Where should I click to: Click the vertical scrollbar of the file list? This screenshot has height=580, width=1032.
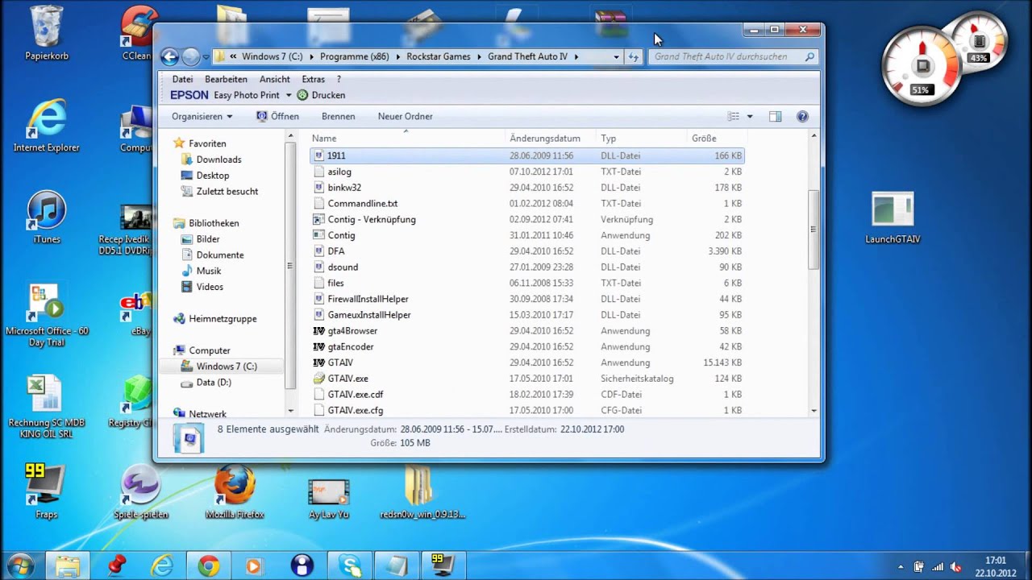pyautogui.click(x=814, y=230)
